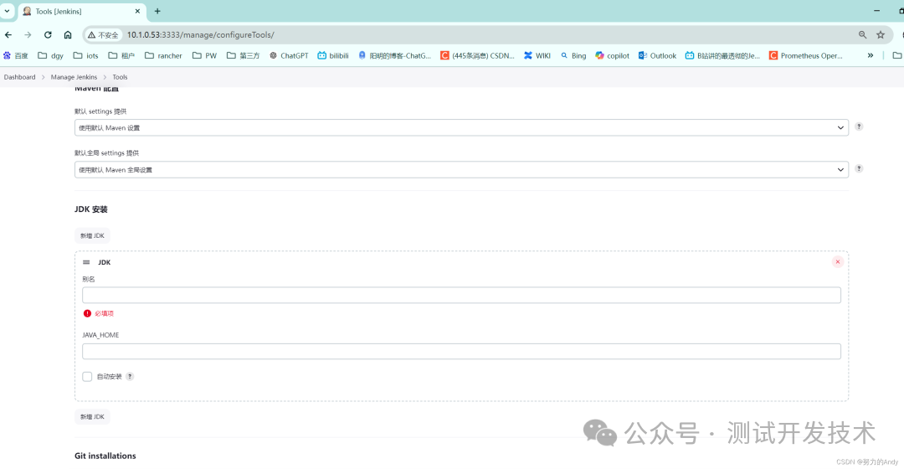
Task: Click the 别名 input field
Action: pos(461,296)
